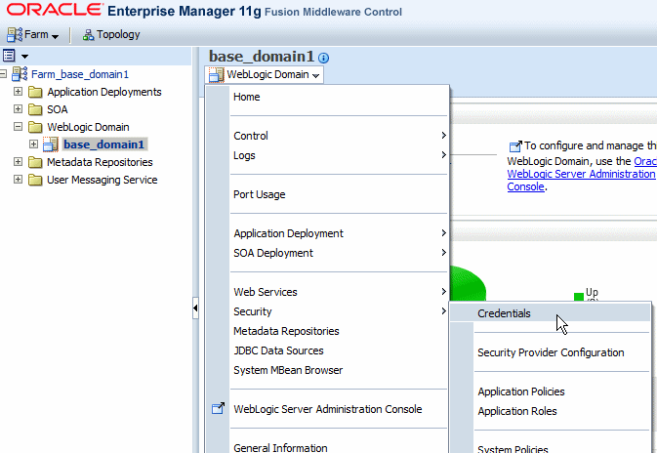
Task: Click the Farm_base_domain1 farm icon
Action: click(x=20, y=74)
